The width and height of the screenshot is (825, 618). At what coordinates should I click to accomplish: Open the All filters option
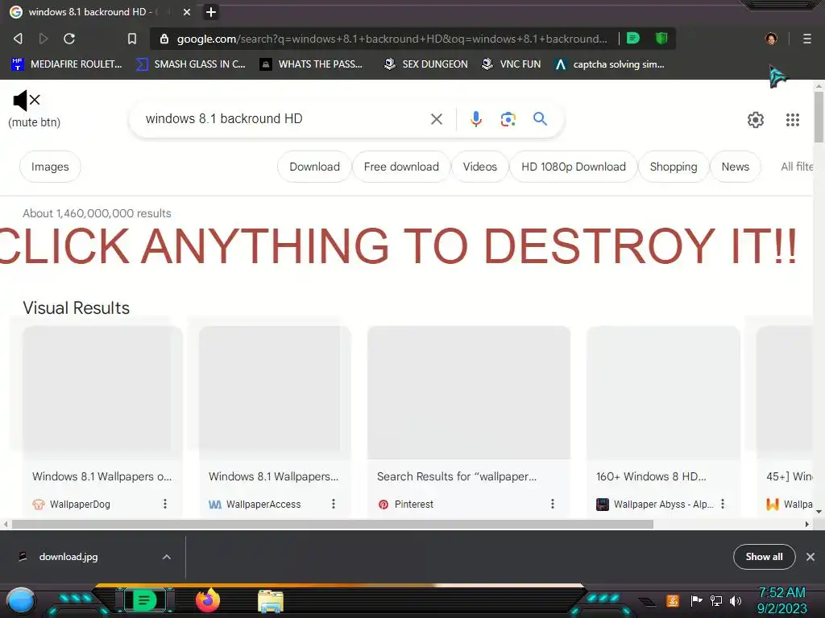(797, 167)
